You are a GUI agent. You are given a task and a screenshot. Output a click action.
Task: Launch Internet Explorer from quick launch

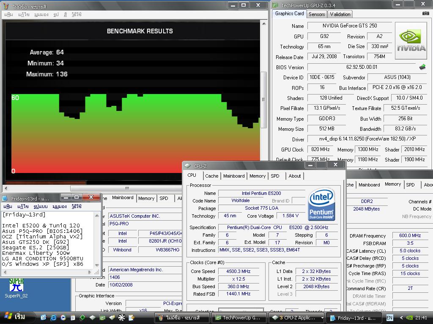point(53,317)
